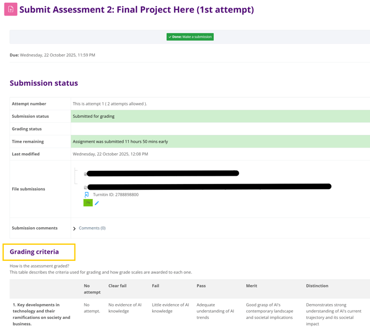Screen dimensions: 370x330
Task: Click the green 'Done: Make a submission' button
Action: [x=190, y=37]
